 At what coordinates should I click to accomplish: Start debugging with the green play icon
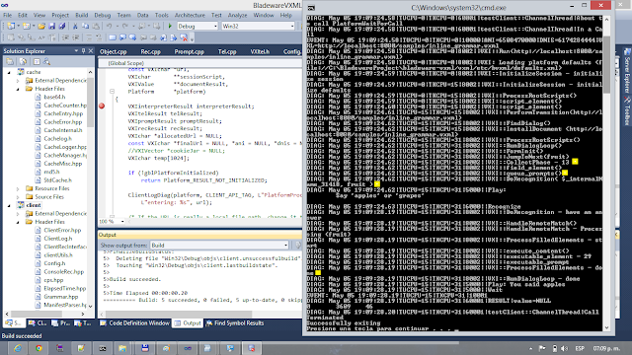pos(170,27)
